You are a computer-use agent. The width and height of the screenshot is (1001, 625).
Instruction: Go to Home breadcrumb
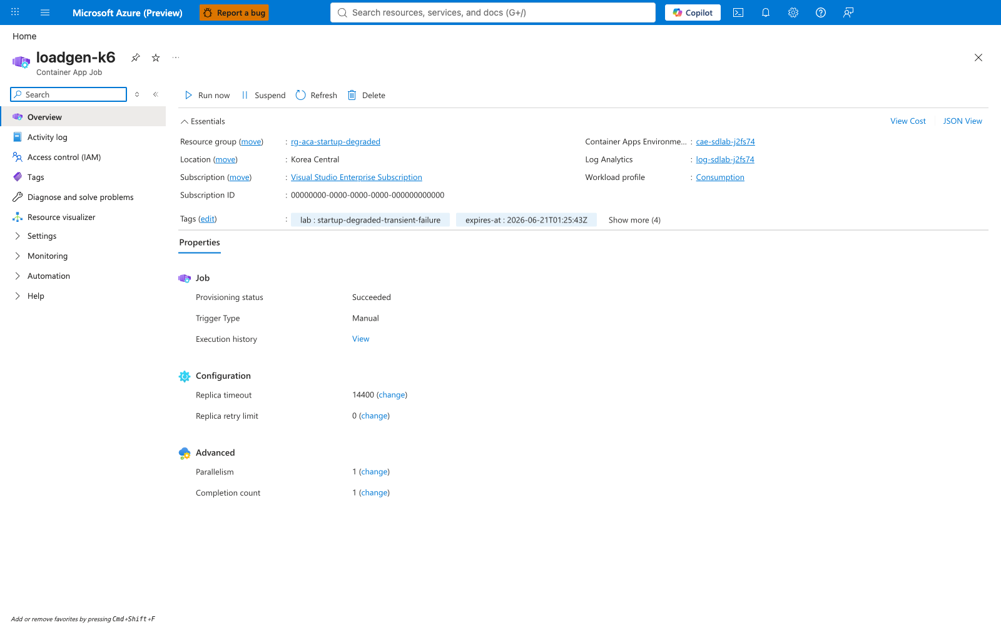[x=24, y=36]
